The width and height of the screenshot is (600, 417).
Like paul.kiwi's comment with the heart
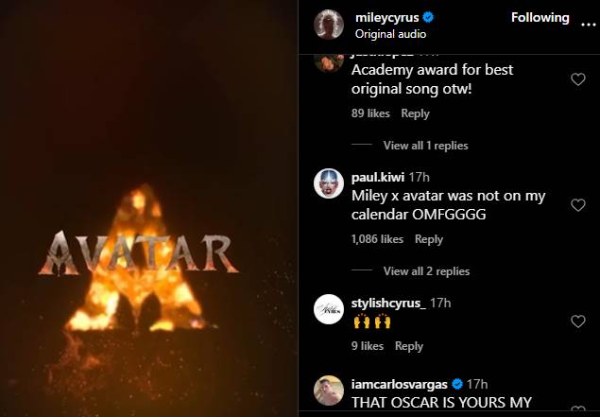[x=578, y=205]
